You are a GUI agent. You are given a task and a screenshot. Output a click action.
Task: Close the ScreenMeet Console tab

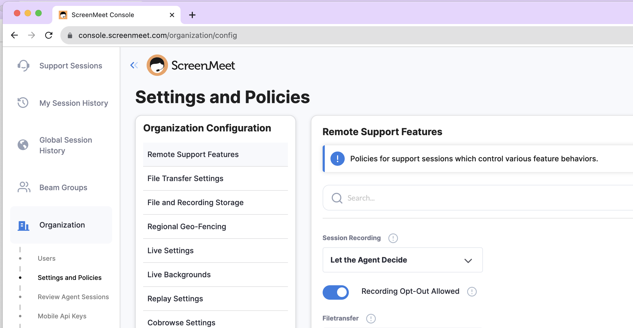tap(172, 15)
